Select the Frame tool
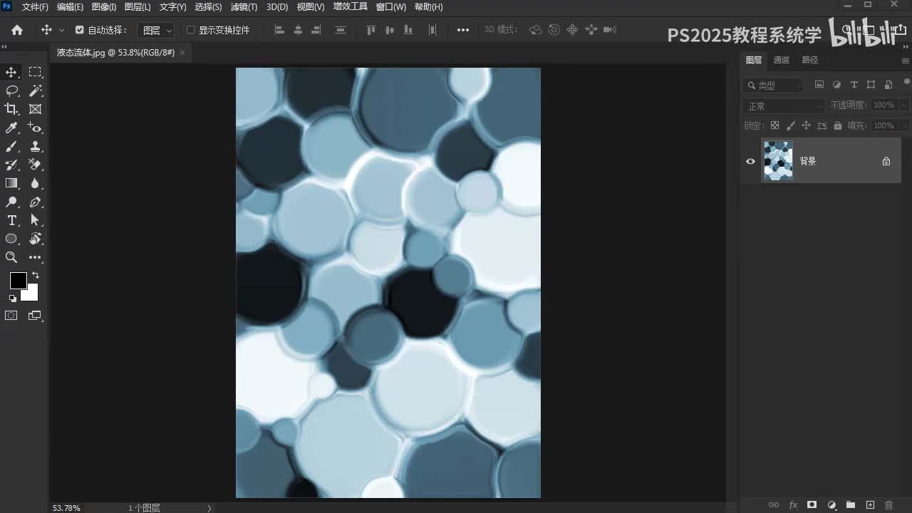 (35, 109)
